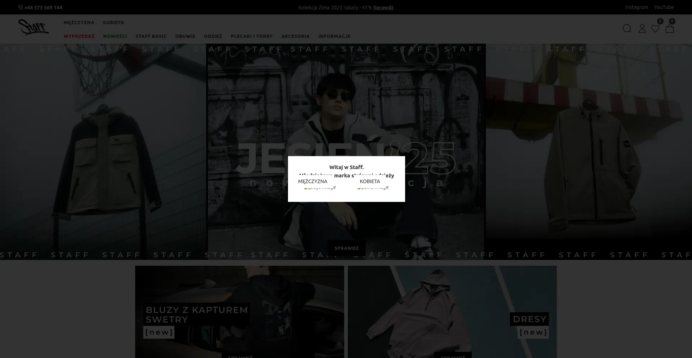The width and height of the screenshot is (692, 358).
Task: Expand the ODZIEŻ category menu
Action: coord(213,36)
